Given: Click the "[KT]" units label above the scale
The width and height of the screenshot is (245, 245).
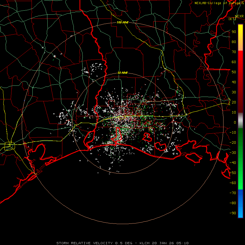Looking at the screenshot, I should pos(232,19).
